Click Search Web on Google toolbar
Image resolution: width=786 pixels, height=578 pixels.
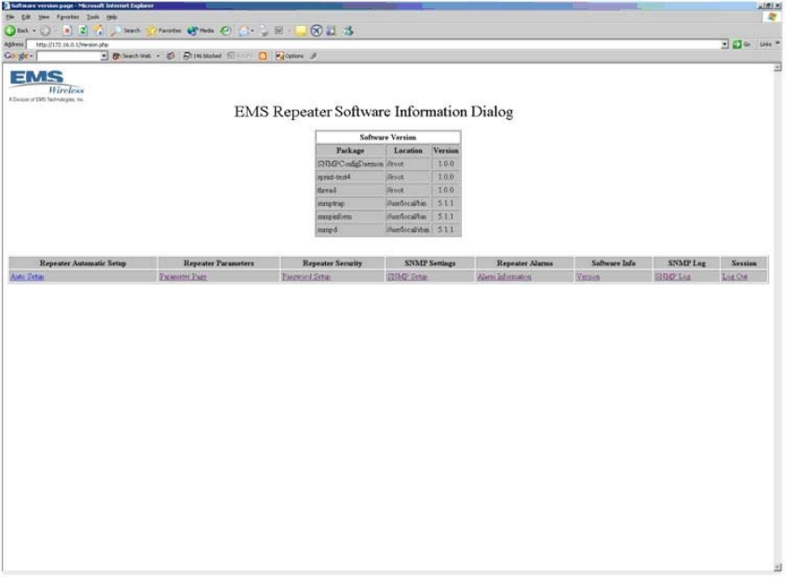[132, 56]
